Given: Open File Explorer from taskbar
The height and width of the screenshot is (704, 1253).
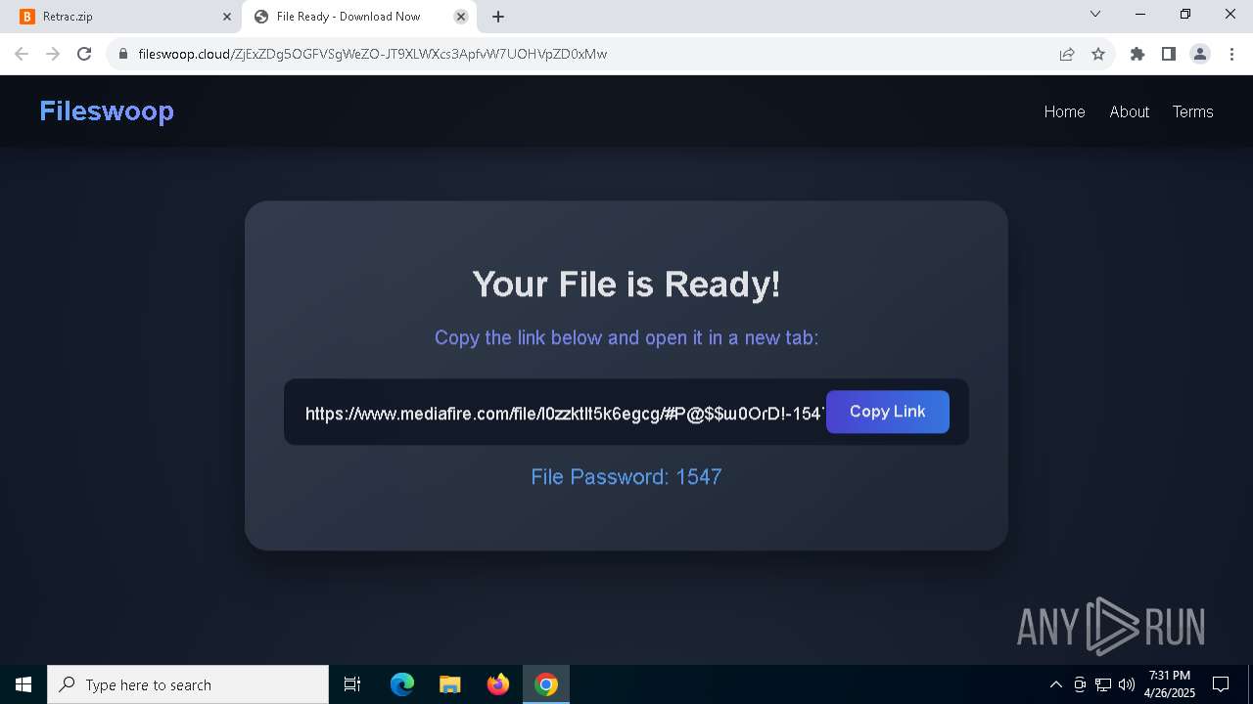Looking at the screenshot, I should [449, 684].
